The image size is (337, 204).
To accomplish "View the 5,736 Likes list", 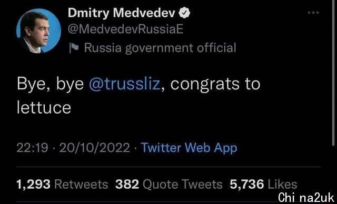I will (263, 185).
